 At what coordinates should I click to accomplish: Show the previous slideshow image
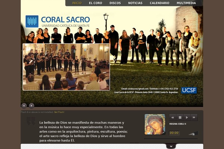click(x=24, y=106)
